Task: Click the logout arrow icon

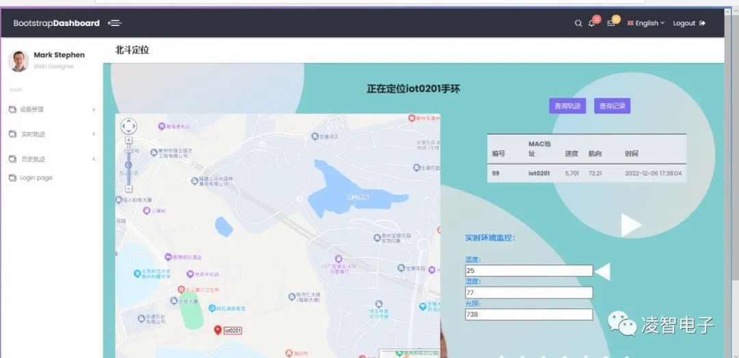Action: 702,23
